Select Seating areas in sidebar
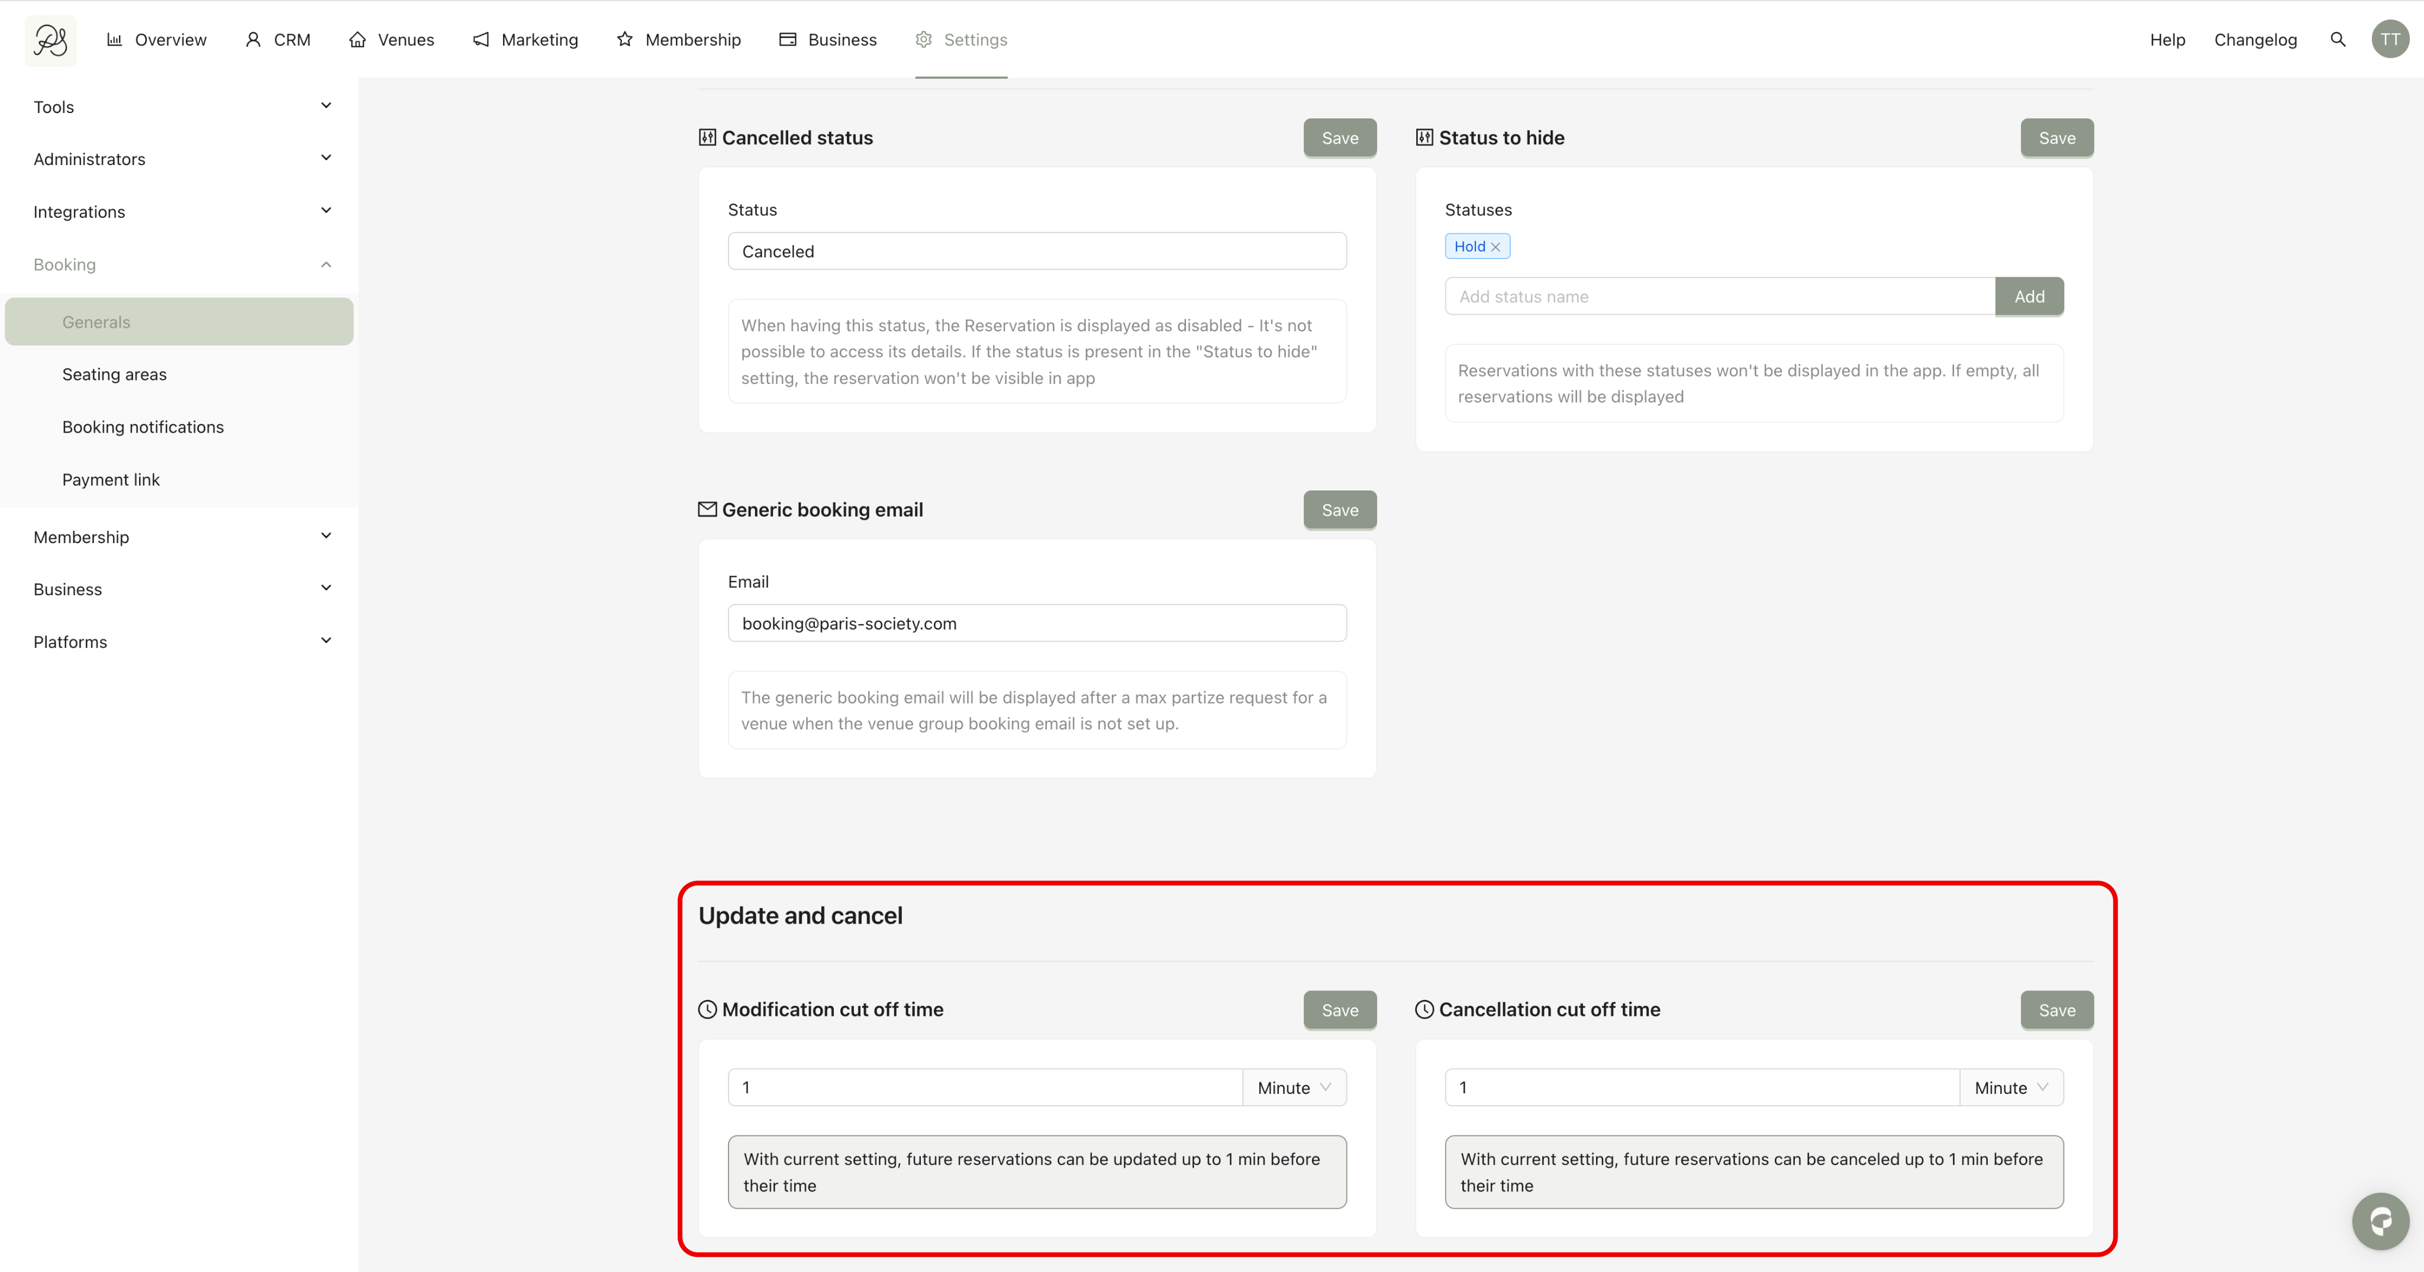Viewport: 2424px width, 1272px height. tap(115, 375)
